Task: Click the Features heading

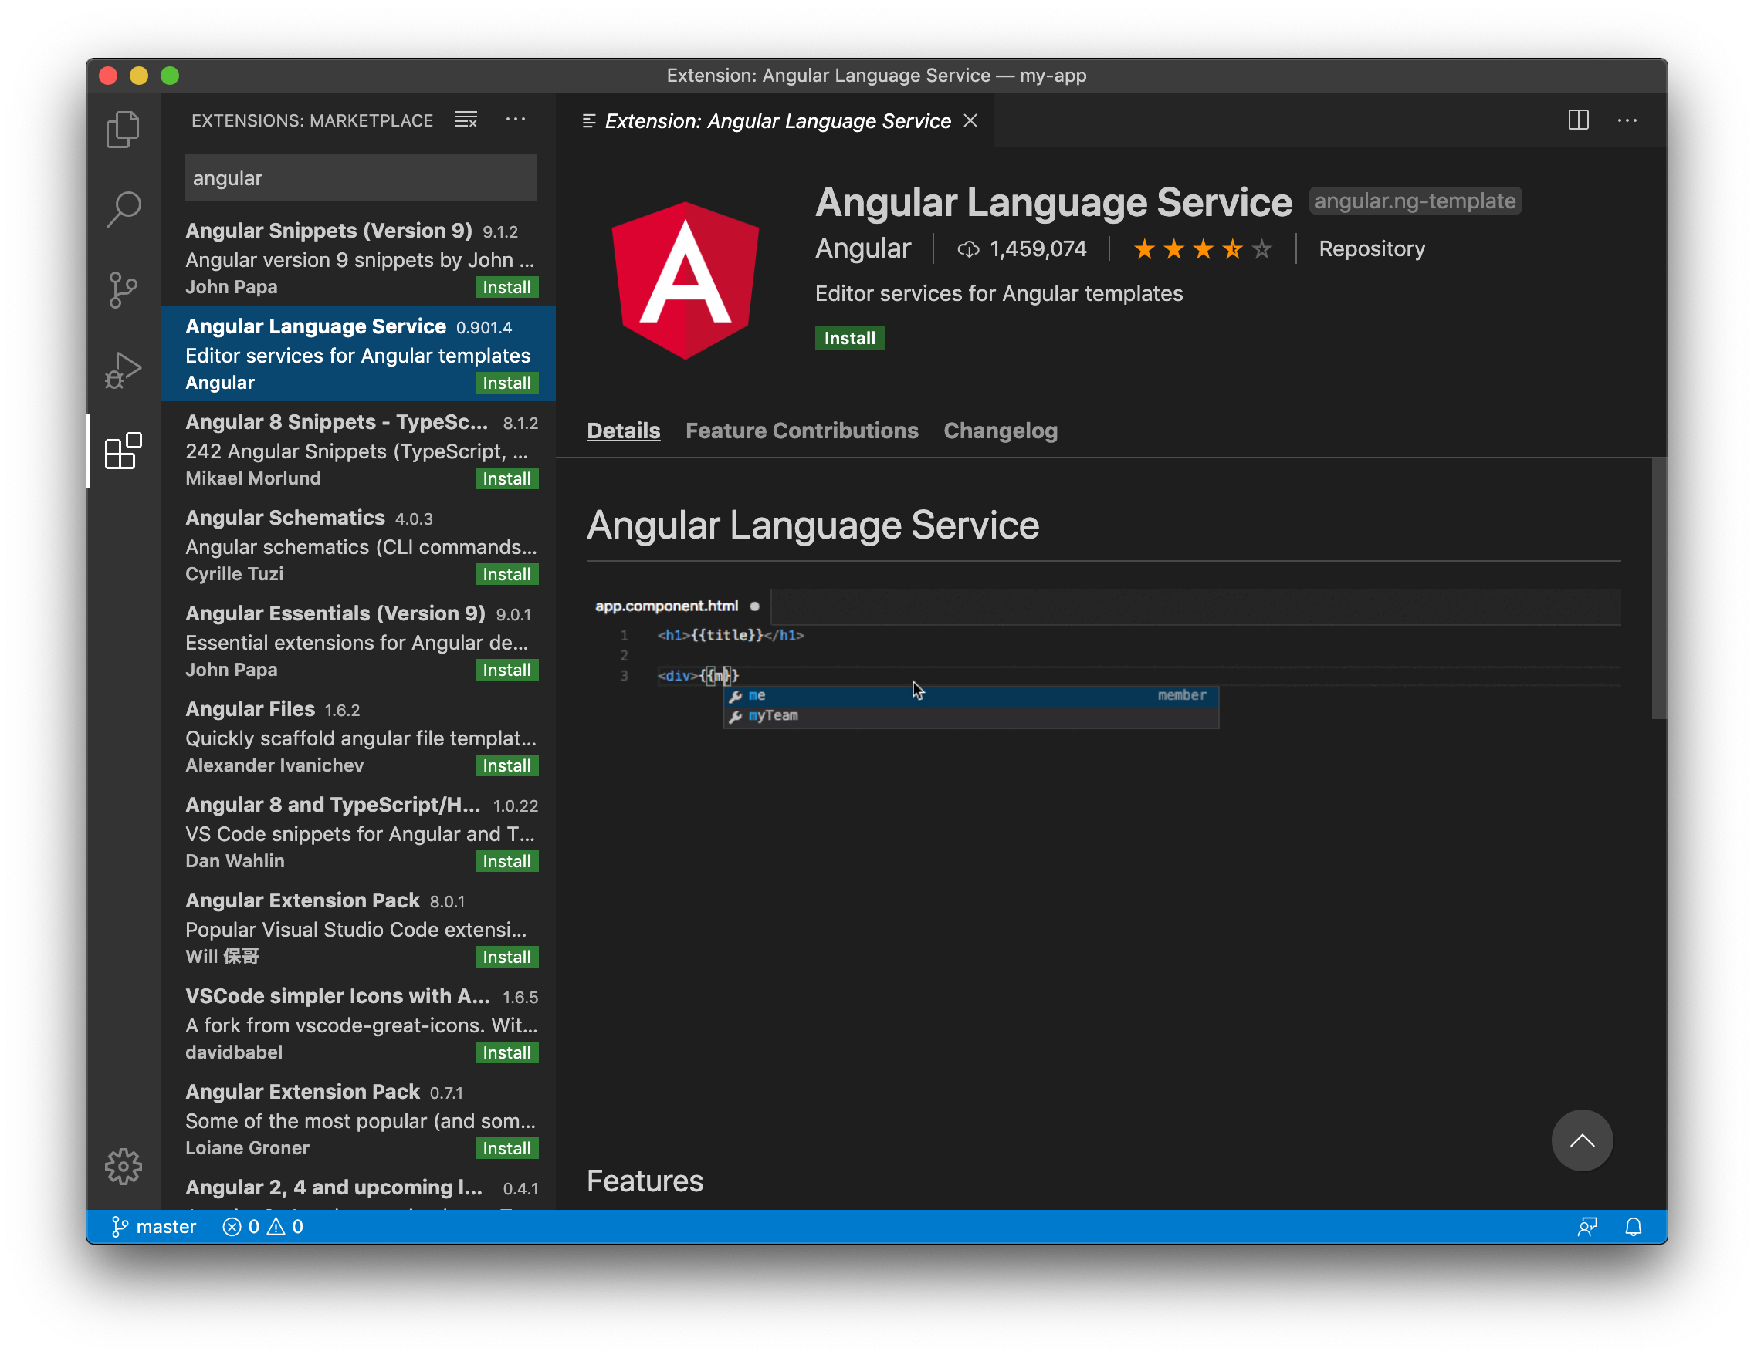Action: (645, 1181)
